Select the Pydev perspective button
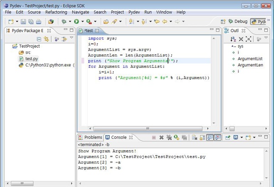Viewport: 274px width, 187px height. [258, 21]
